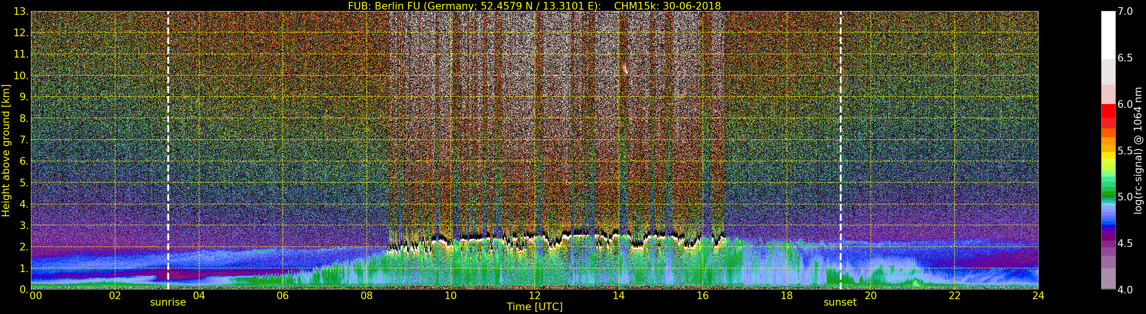
Task: Click the height axis tick label '4.'
Action: pos(24,204)
